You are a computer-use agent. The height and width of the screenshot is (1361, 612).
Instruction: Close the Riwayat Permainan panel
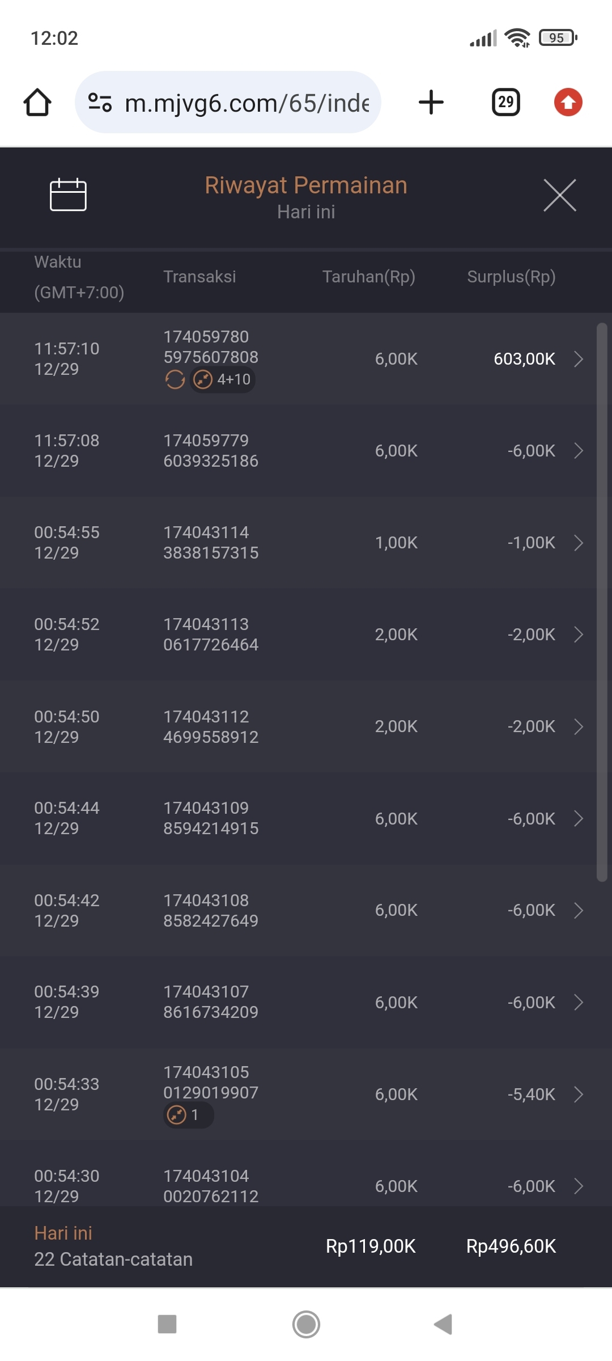tap(559, 195)
